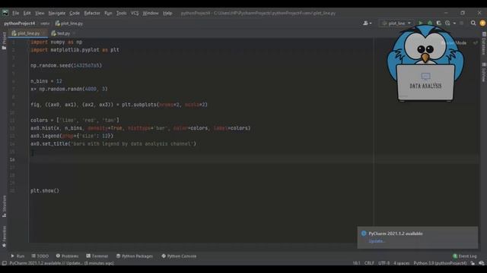Open the Refactor menu

92,13
